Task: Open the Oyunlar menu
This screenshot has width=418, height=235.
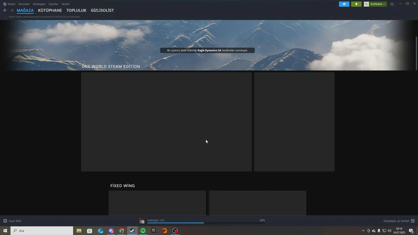Action: pyautogui.click(x=53, y=4)
